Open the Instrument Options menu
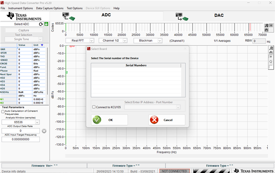The image size is (275, 173). [x=21, y=8]
